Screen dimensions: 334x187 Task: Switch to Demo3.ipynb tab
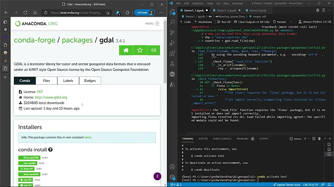(x=258, y=10)
